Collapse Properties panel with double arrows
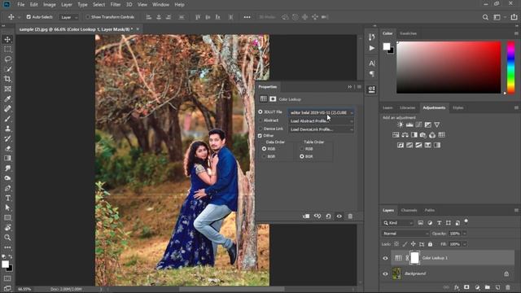The image size is (521, 293). pyautogui.click(x=349, y=87)
